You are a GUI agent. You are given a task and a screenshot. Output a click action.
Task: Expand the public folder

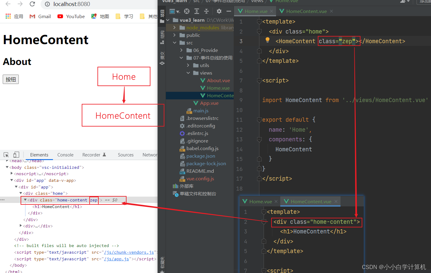tap(174, 35)
